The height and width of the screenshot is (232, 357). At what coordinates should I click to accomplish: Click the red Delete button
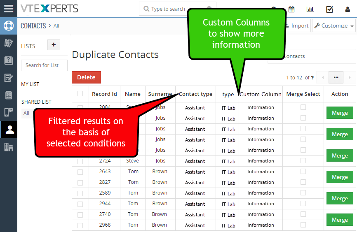coord(86,77)
